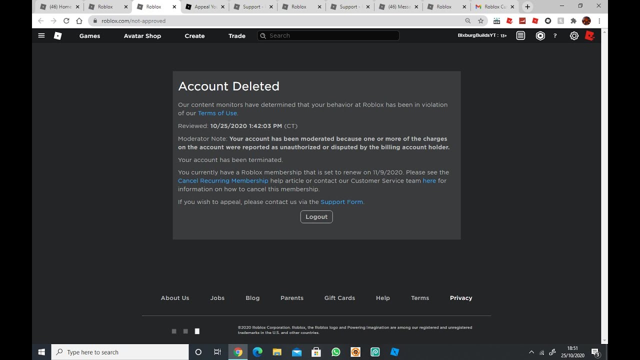The height and width of the screenshot is (360, 640).
Task: Open network status in system tray
Action: [542, 352]
